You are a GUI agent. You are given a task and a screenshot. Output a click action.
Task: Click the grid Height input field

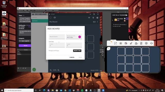74,45
